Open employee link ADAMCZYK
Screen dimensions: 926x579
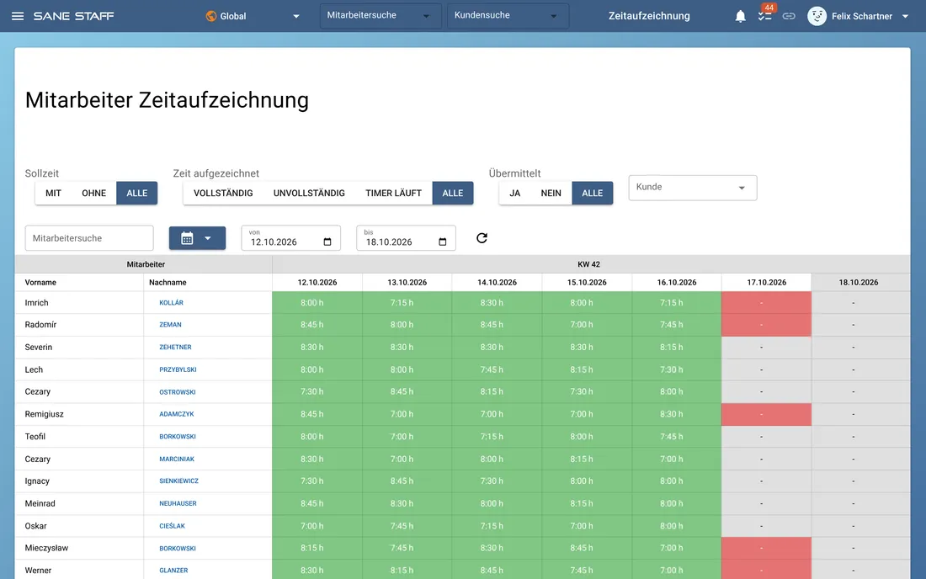tap(177, 414)
